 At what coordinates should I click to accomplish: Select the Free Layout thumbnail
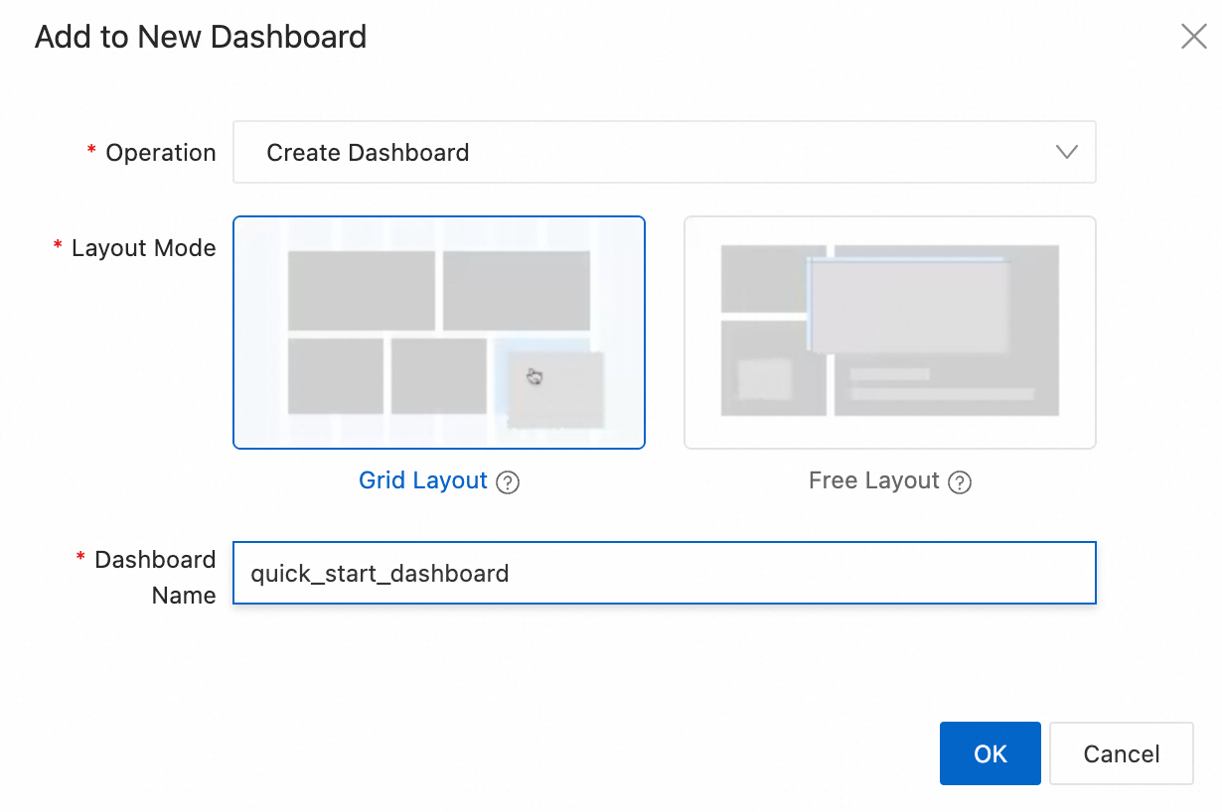click(x=890, y=333)
